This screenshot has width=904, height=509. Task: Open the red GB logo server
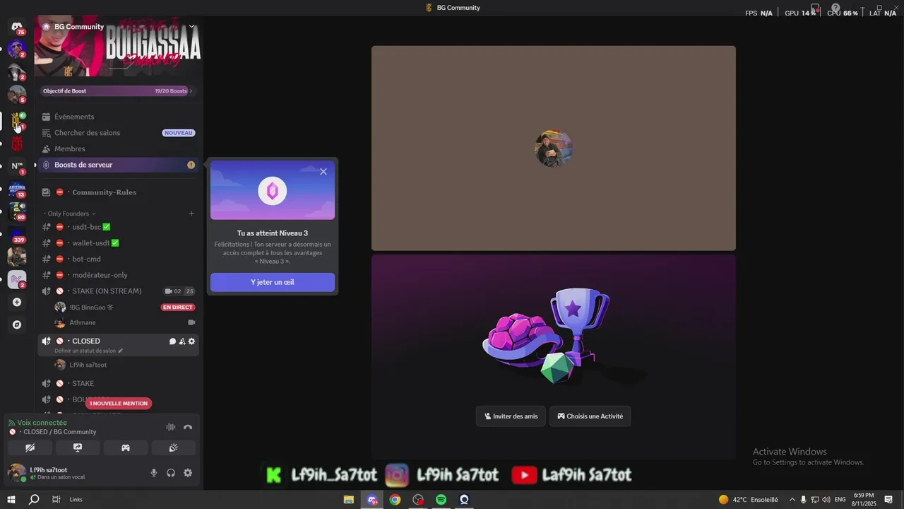(x=17, y=144)
